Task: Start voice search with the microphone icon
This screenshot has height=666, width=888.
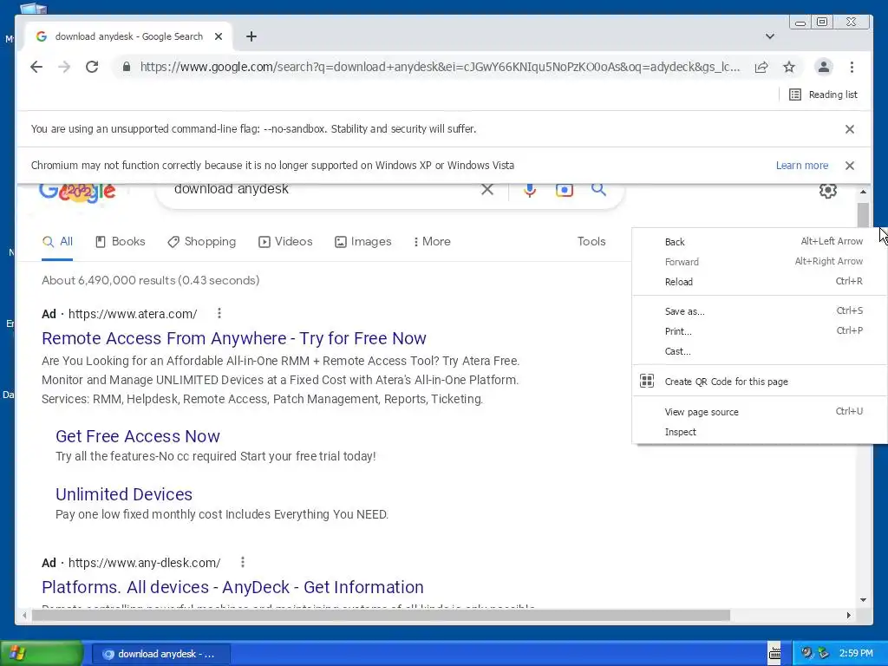Action: [530, 190]
